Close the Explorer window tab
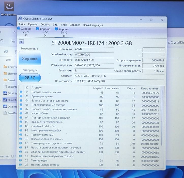Viewport: 184px width, 178px height. coord(14,32)
